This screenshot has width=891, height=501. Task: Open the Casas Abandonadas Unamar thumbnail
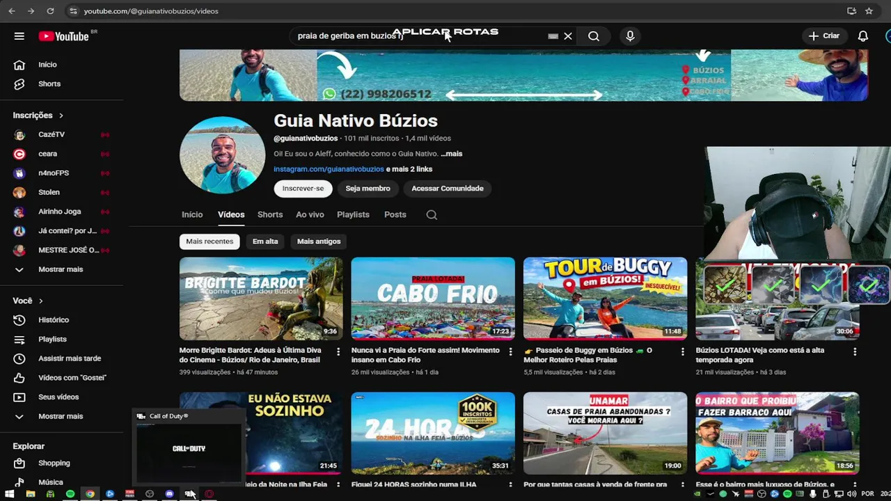click(x=605, y=433)
